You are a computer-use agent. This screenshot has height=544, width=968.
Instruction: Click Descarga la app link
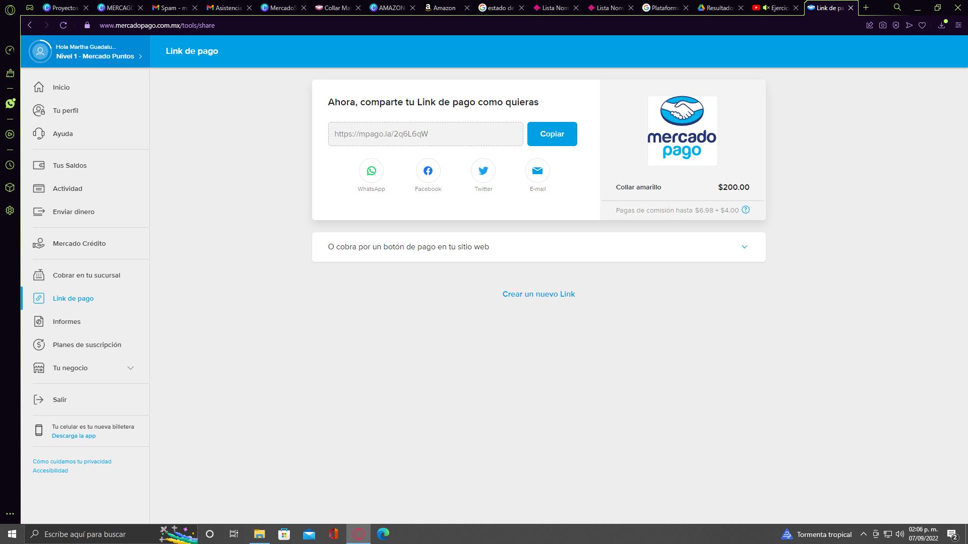74,436
